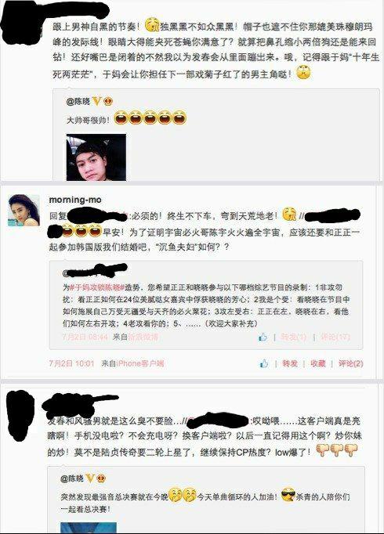This screenshot has height=534, width=384.
Task: Open 评论(2) on the morning-mo post
Action: click(x=350, y=363)
